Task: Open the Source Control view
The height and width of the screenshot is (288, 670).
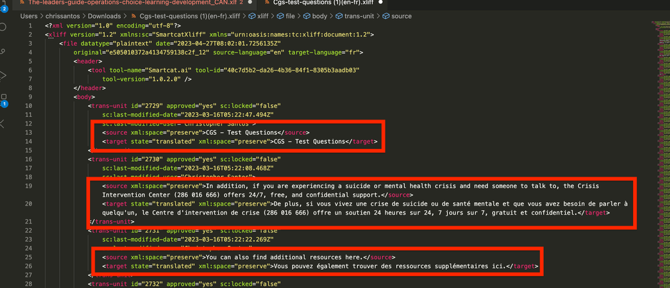Action: [3, 51]
